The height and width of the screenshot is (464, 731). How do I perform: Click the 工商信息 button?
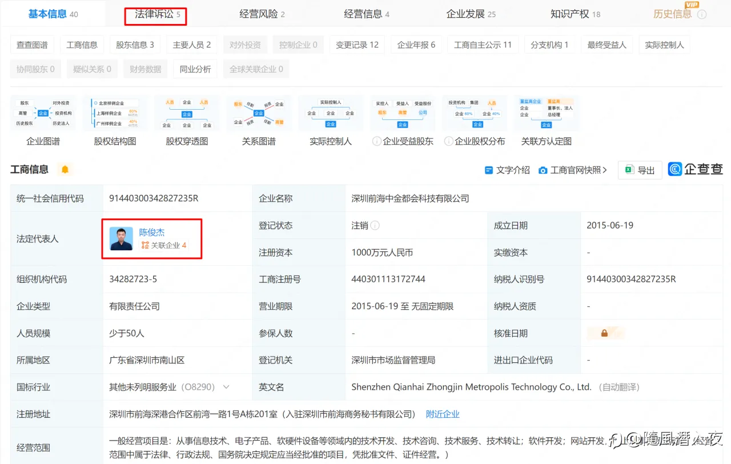82,45
